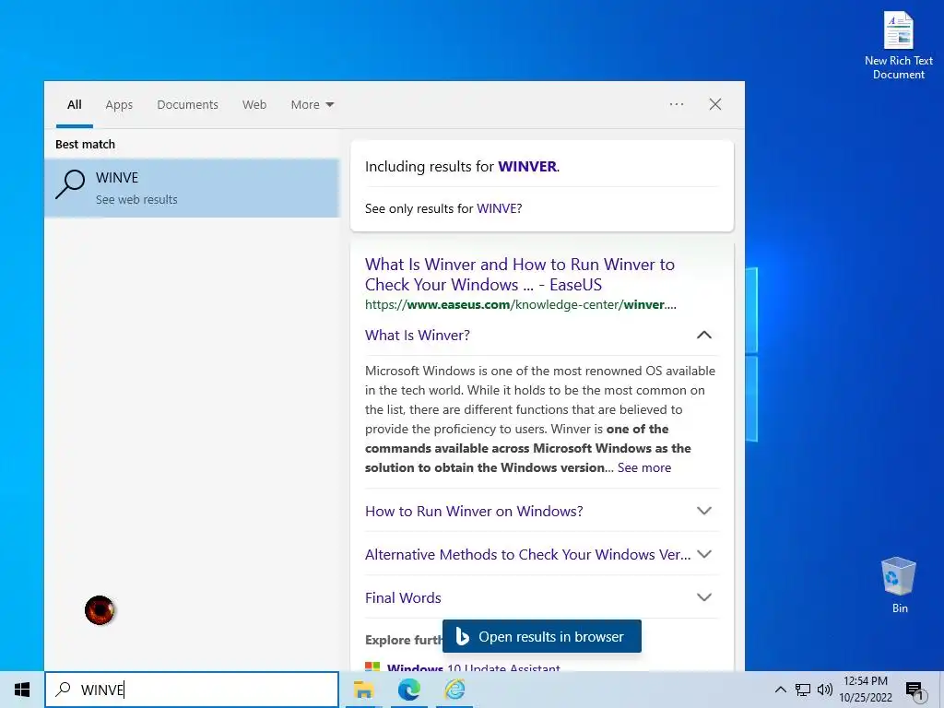Viewport: 944px width, 708px height.
Task: Open the search panel options ellipsis
Action: [x=677, y=104]
